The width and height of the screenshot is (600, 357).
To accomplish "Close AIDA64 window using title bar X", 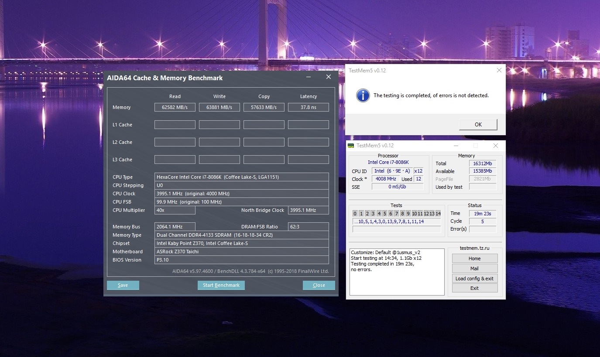I will 329,77.
